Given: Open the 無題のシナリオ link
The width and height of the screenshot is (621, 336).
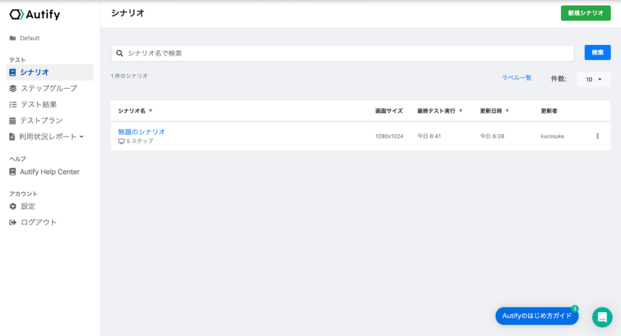Looking at the screenshot, I should click(141, 132).
